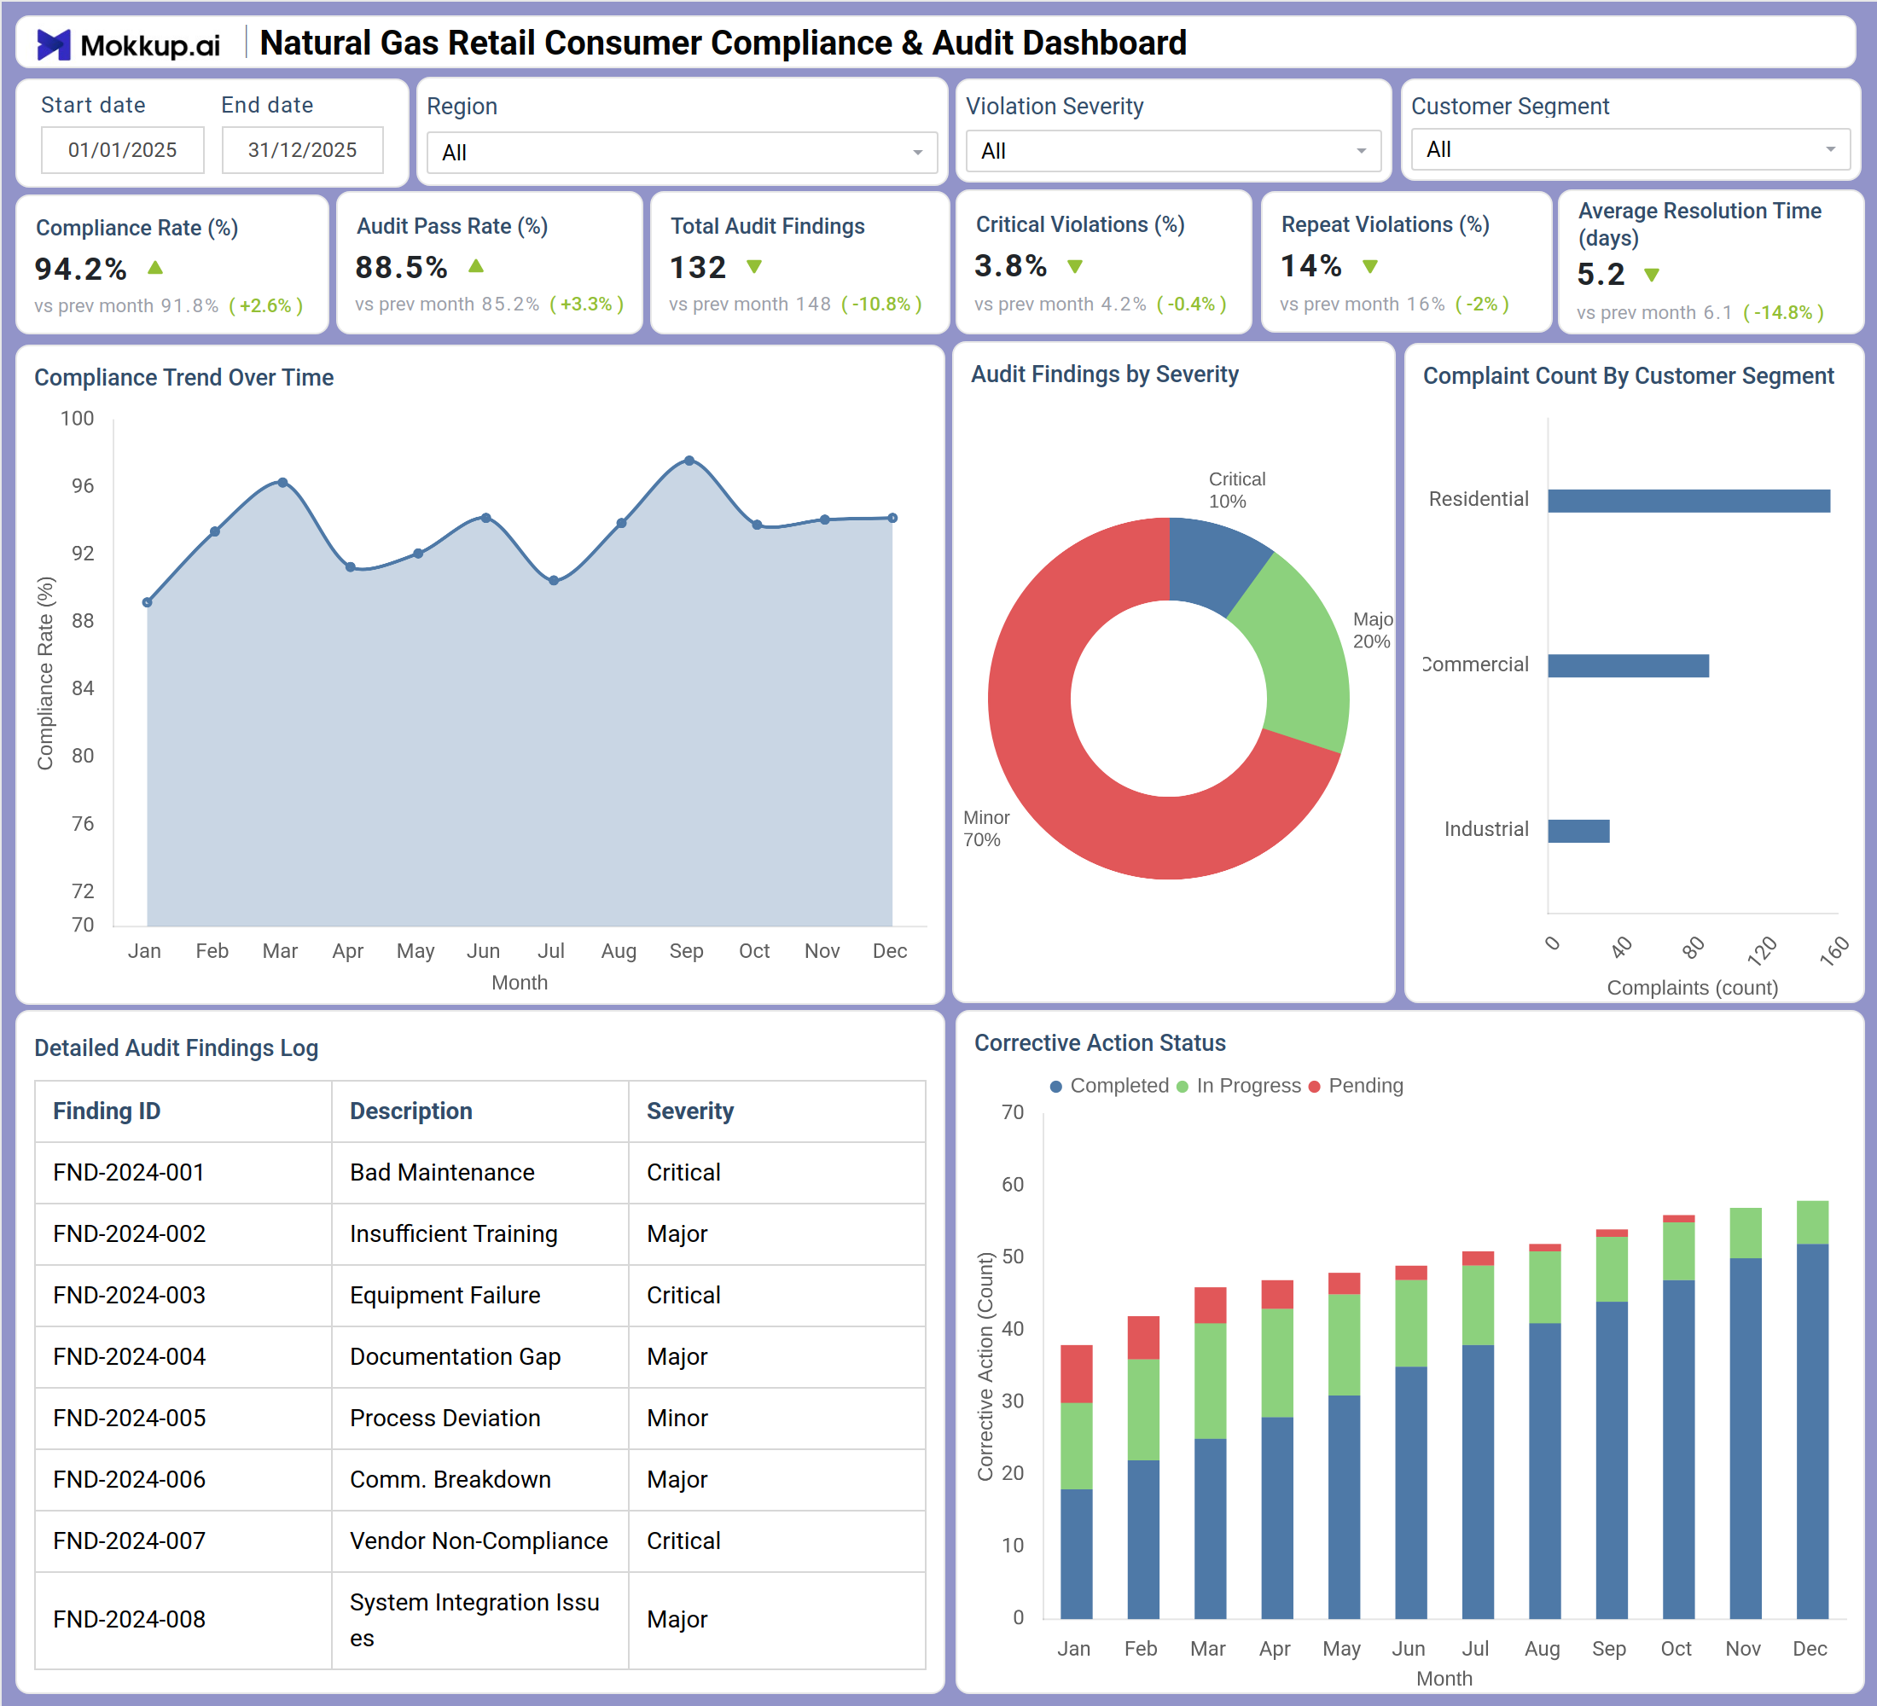
Task: Click the Finding ID column header
Action: [183, 1111]
